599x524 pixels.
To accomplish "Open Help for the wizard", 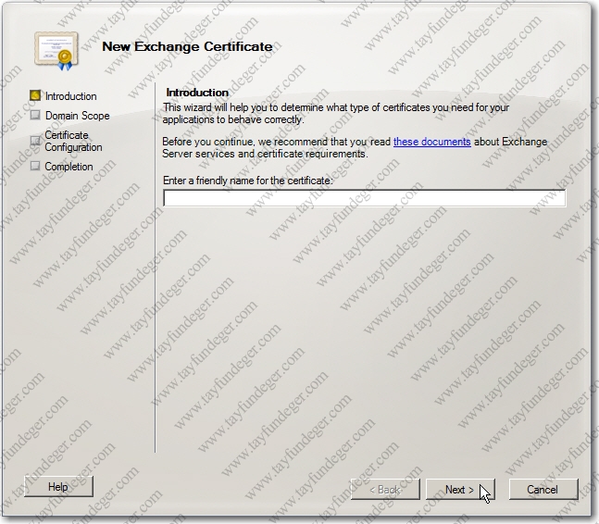I will 58,487.
